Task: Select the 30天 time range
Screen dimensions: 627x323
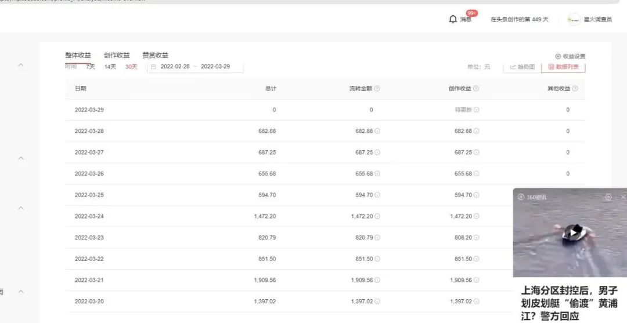Action: pyautogui.click(x=131, y=67)
